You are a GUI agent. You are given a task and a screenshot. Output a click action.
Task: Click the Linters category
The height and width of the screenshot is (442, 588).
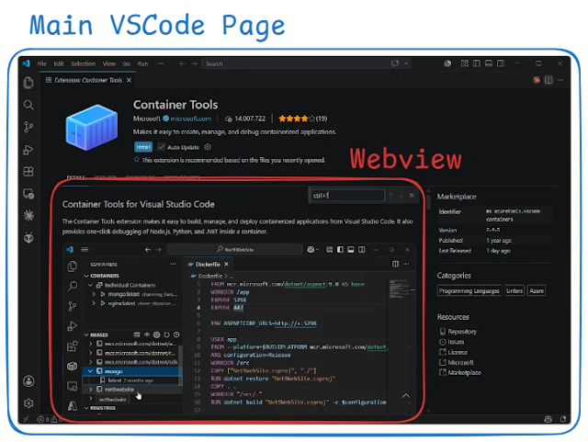coord(514,290)
